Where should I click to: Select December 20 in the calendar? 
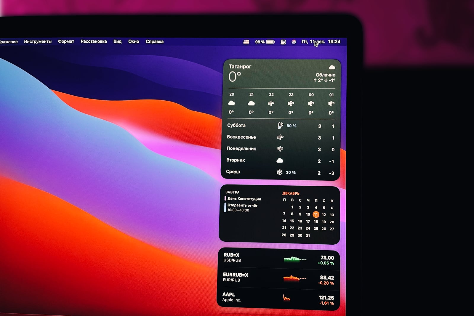point(332,222)
